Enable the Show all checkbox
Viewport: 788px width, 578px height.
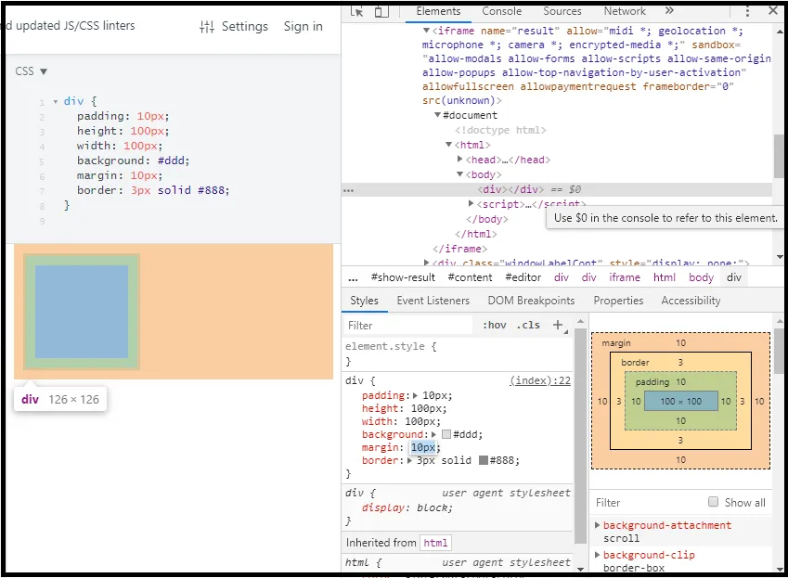coord(713,502)
